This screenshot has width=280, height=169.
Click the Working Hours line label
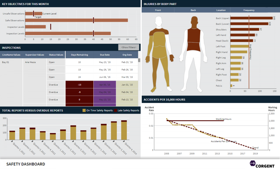point(223,119)
